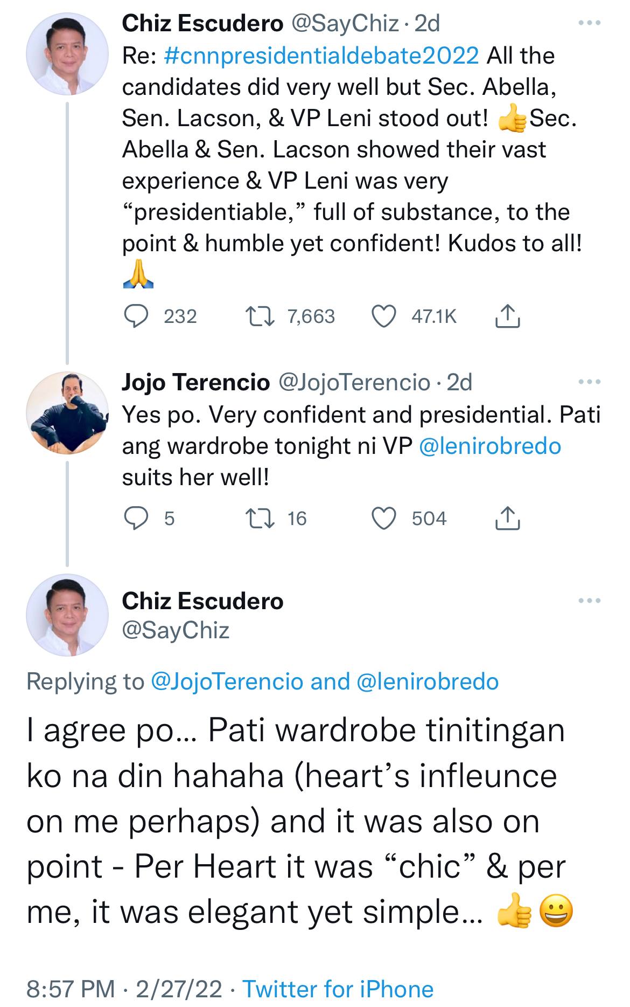Open the #cnnpresidentialdebate2022 hashtag
The height and width of the screenshot is (1007, 630).
click(321, 56)
